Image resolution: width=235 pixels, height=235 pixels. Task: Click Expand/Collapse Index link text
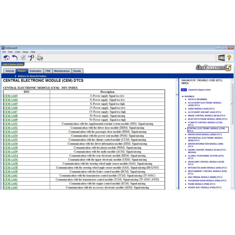click(199, 90)
